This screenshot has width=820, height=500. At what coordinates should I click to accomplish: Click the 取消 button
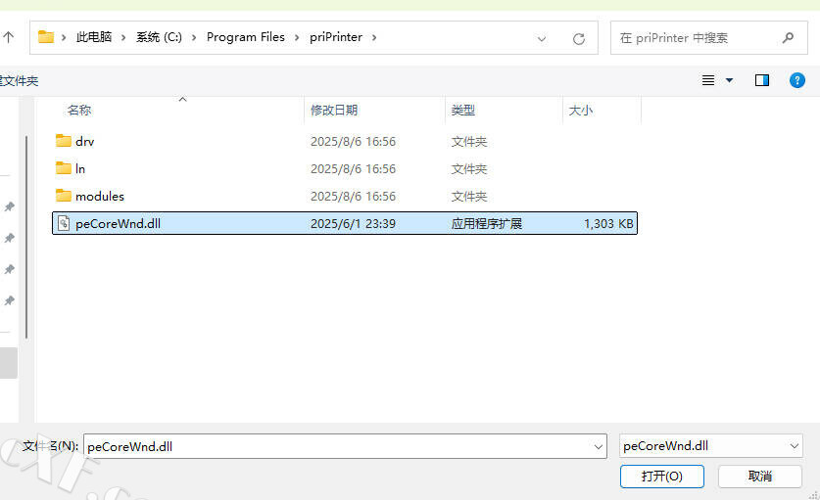pos(760,476)
